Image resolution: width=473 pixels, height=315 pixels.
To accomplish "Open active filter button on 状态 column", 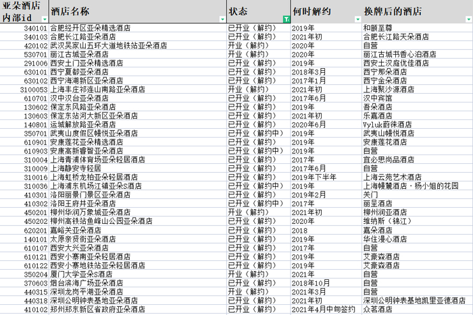I will 287,20.
